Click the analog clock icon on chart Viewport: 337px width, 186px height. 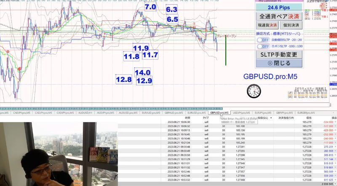tap(254, 91)
